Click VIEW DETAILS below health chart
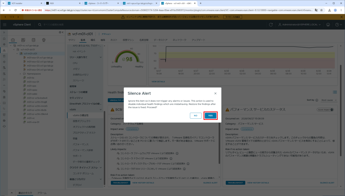The height and width of the screenshot is (196, 345). point(158,82)
